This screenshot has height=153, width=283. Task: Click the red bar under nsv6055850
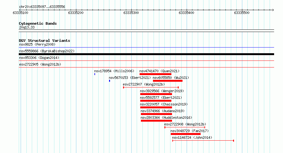pyautogui.click(x=168, y=81)
